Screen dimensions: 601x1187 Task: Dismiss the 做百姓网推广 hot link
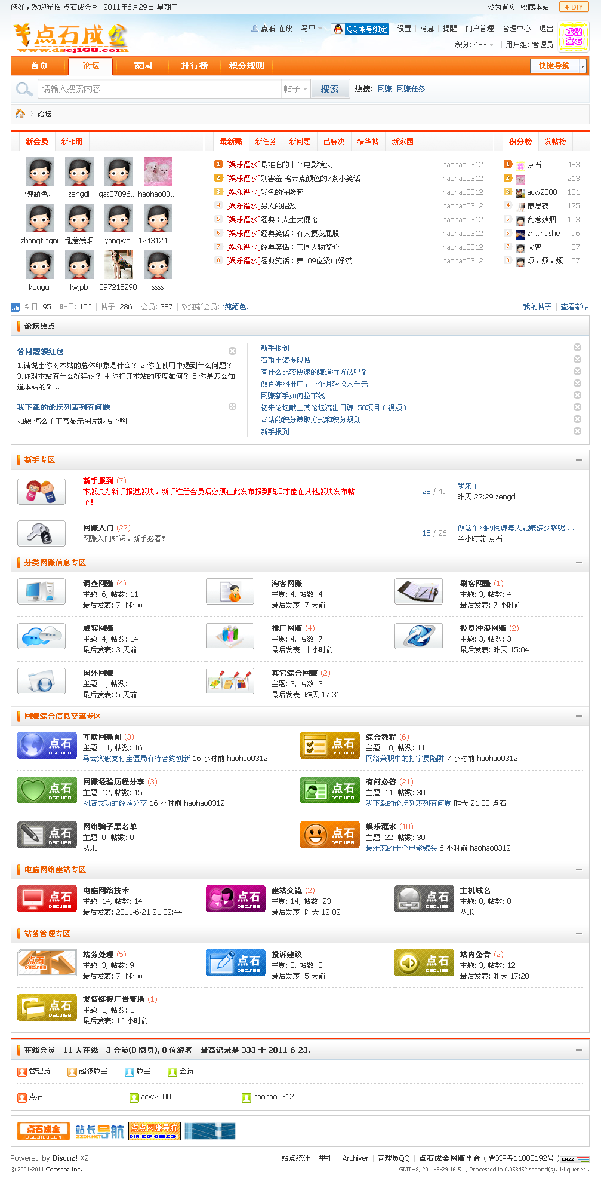coord(577,384)
